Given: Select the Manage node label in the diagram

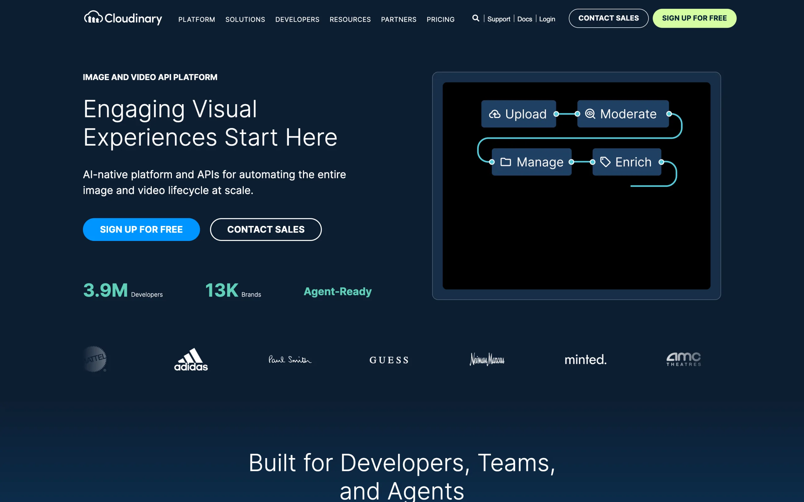Looking at the screenshot, I should point(540,162).
